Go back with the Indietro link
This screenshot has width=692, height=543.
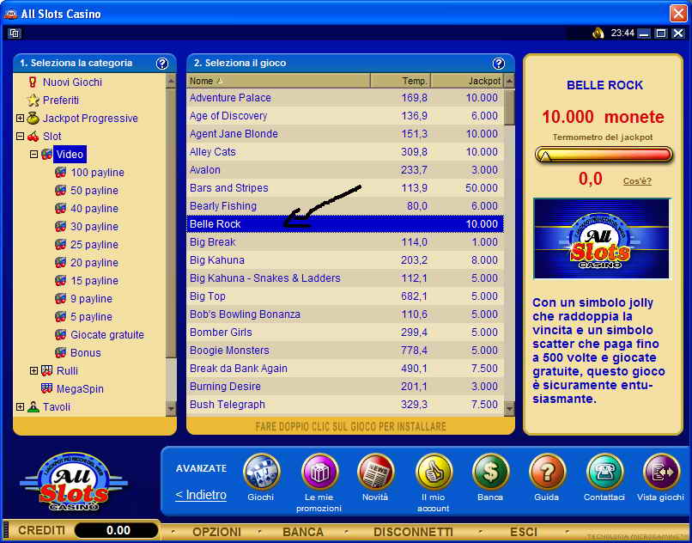click(x=201, y=495)
